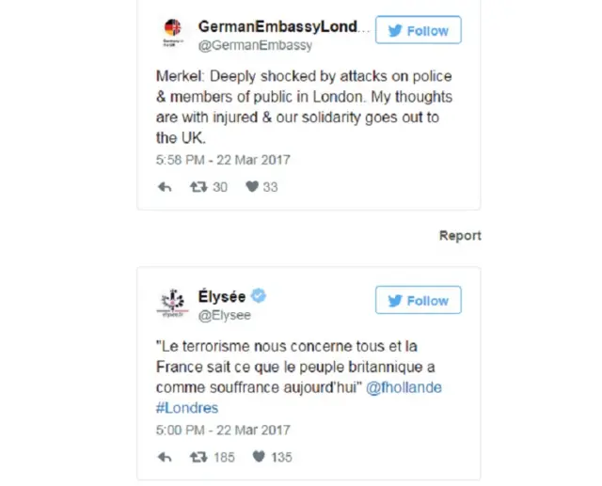Open the 5:58 PM tweet timestamp
Viewport: 602px width, 486px height.
pos(222,159)
